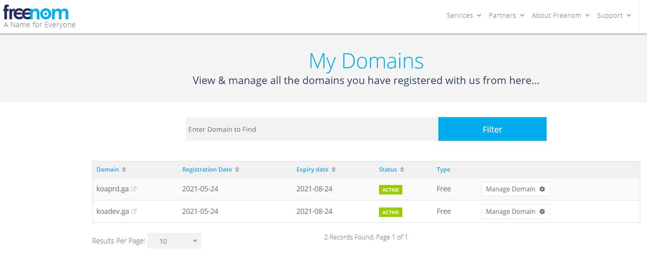The image size is (647, 256).
Task: Open the Results Per Page dropdown
Action: (174, 241)
